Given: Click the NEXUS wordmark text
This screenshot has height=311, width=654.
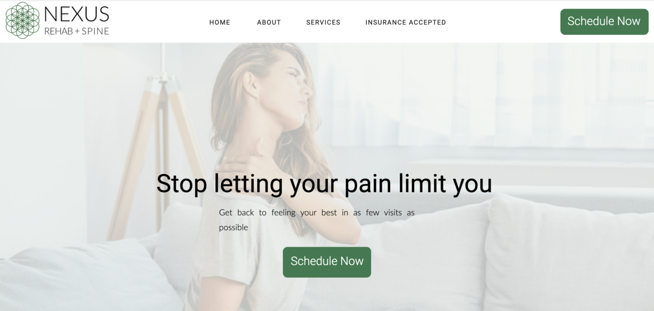Looking at the screenshot, I should tap(76, 14).
